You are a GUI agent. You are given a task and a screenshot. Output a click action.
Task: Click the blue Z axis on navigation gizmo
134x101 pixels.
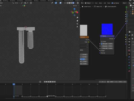(x=75, y=9)
